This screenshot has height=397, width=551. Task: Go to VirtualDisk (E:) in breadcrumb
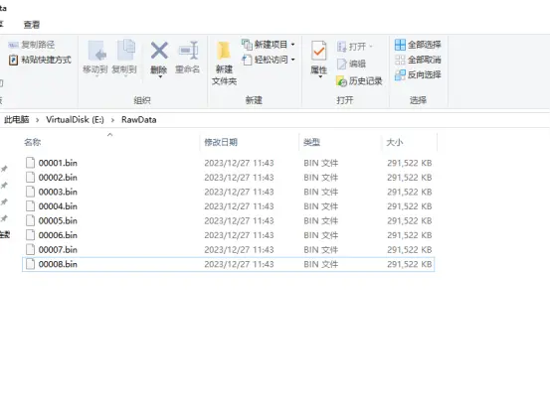(x=75, y=119)
